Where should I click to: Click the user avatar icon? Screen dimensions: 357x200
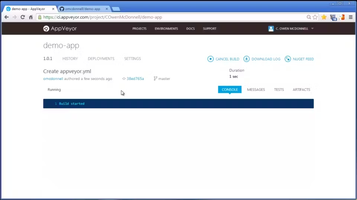[x=271, y=29]
